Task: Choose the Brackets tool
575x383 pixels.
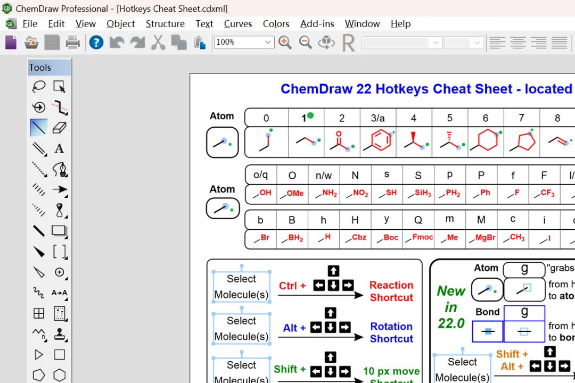Action: pyautogui.click(x=59, y=252)
